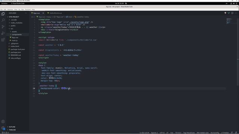Open vite.config.js from the Explorer
Screen dimensions: 239x134
[16, 58]
